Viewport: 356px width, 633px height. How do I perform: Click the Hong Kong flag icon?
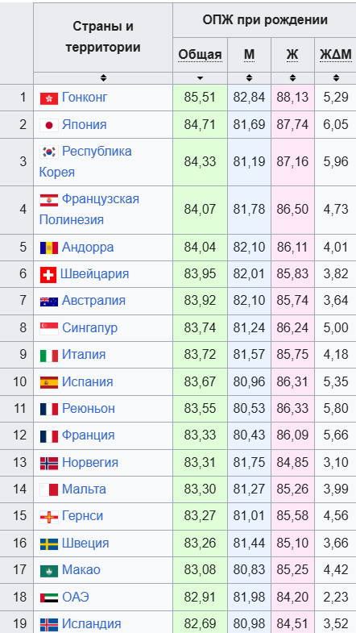coord(49,98)
